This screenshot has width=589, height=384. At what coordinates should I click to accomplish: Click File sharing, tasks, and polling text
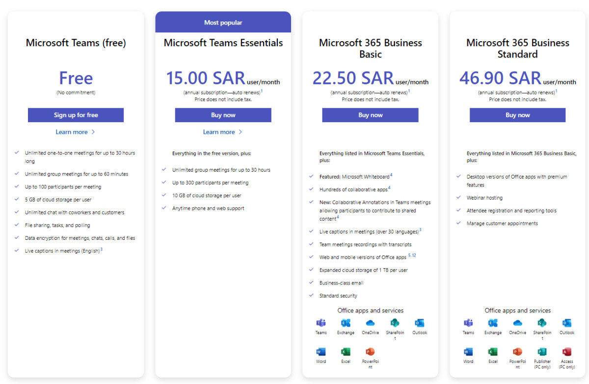tap(57, 226)
